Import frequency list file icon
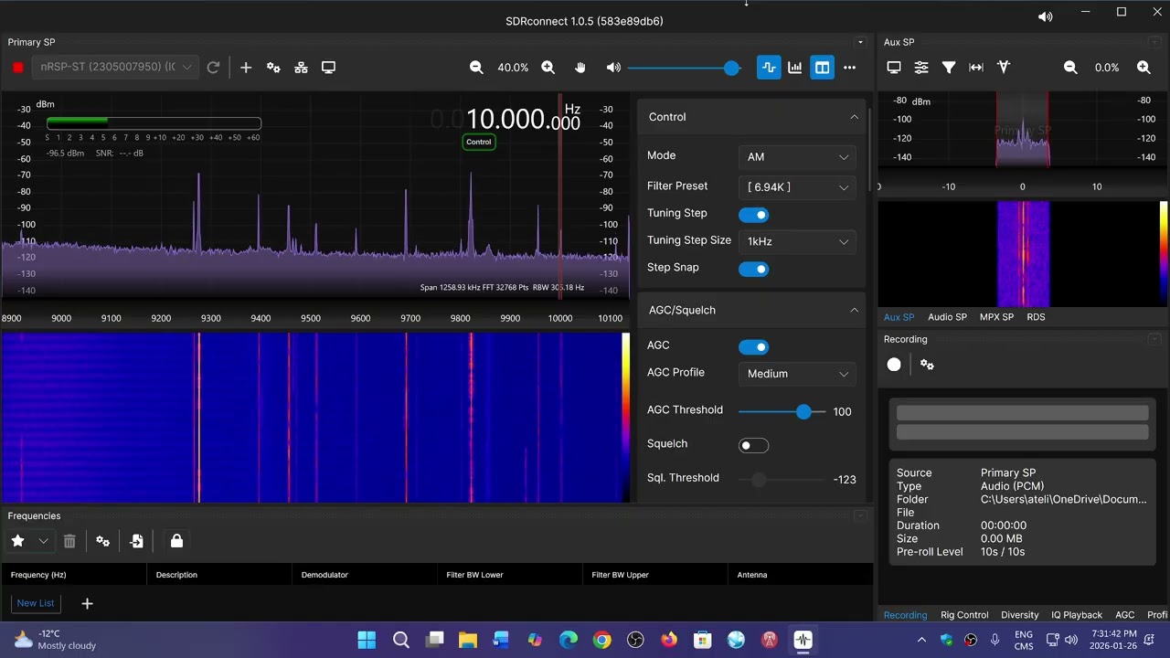The image size is (1170, 658). (x=136, y=541)
